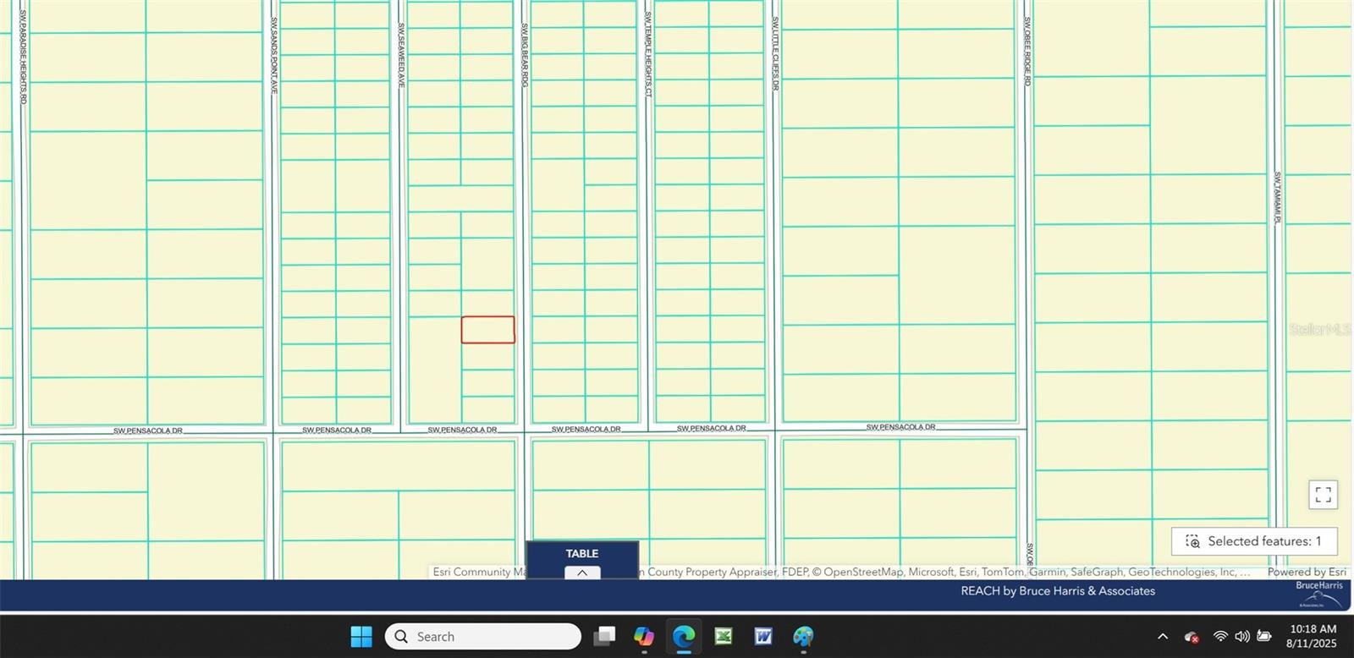Click the Task View icon
This screenshot has width=1354, height=658.
[604, 636]
